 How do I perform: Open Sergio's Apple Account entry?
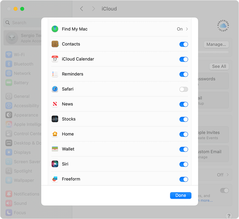click(x=23, y=38)
